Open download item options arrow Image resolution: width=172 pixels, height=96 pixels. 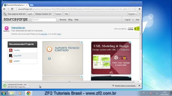point(29,85)
